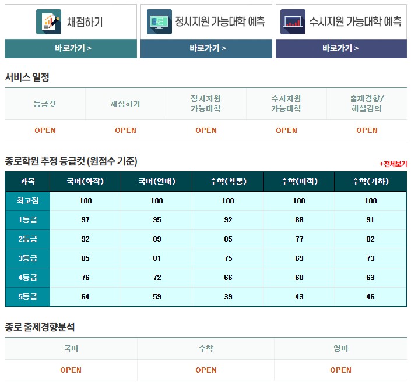The width and height of the screenshot is (411, 386).
Task: Click 39 in the 5등급 row
Action: tap(228, 297)
